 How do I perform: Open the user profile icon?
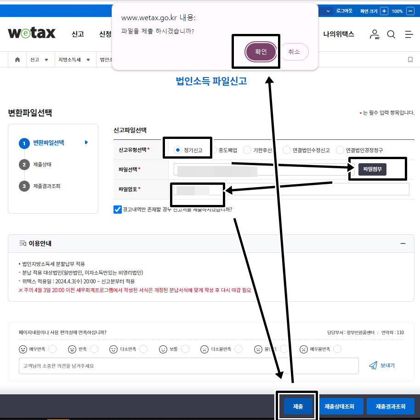pyautogui.click(x=374, y=34)
